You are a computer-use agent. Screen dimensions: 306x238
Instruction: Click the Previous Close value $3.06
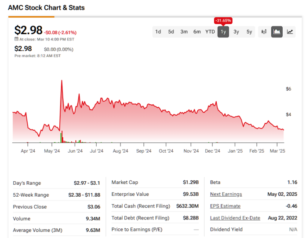(x=94, y=207)
